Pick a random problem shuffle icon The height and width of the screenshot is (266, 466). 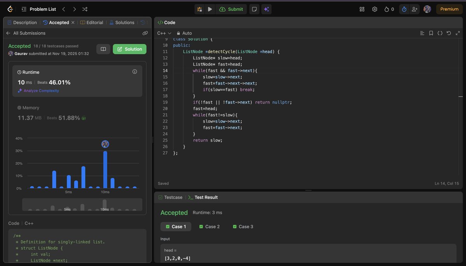pos(85,9)
